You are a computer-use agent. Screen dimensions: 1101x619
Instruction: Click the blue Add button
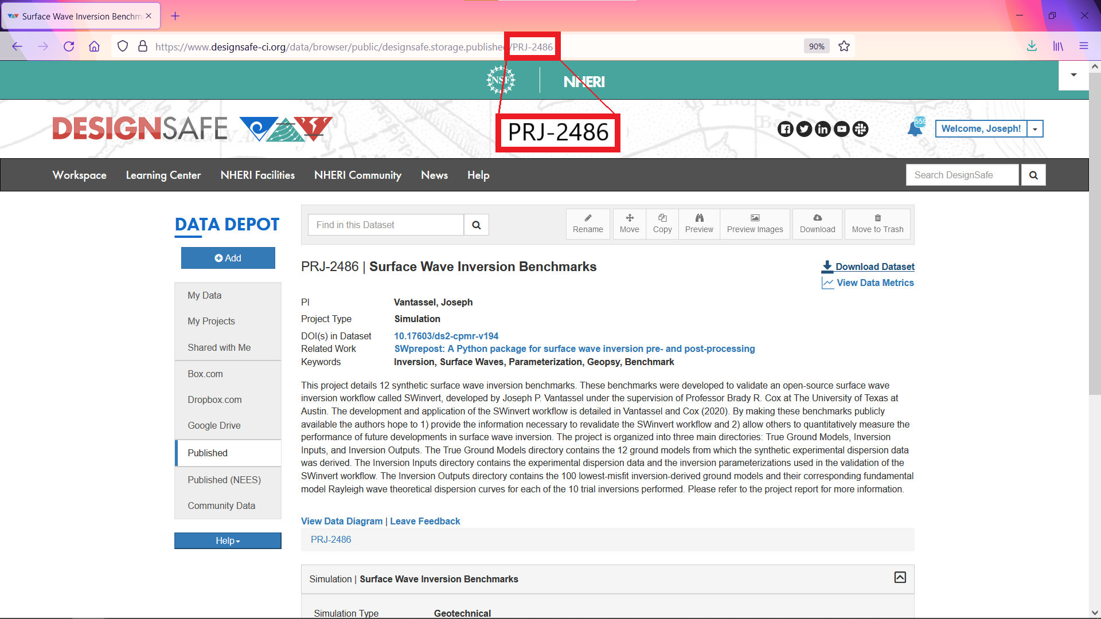click(x=228, y=258)
